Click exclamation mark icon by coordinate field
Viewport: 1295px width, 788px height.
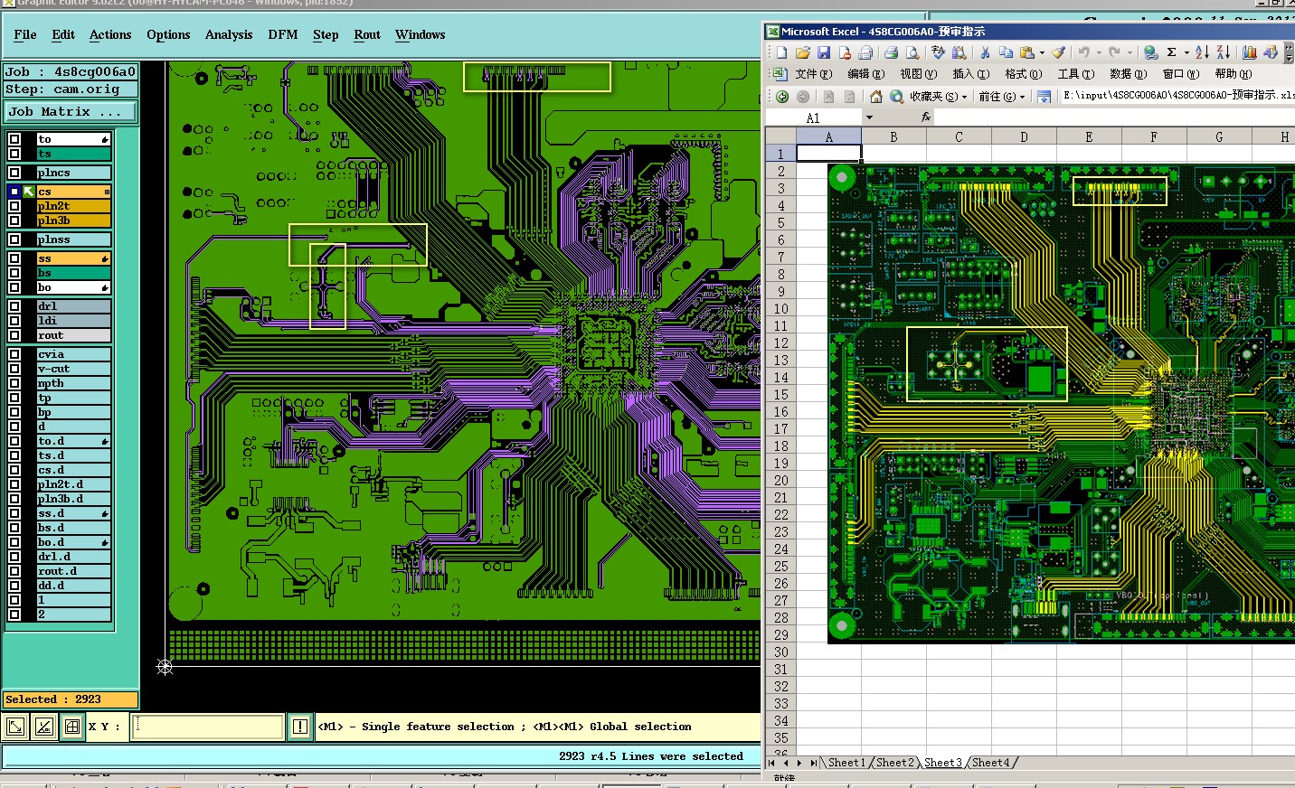(300, 727)
